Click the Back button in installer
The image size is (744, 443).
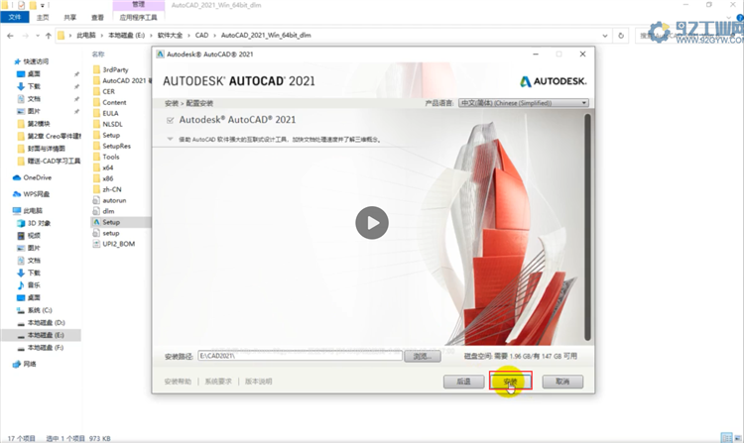[x=463, y=382]
